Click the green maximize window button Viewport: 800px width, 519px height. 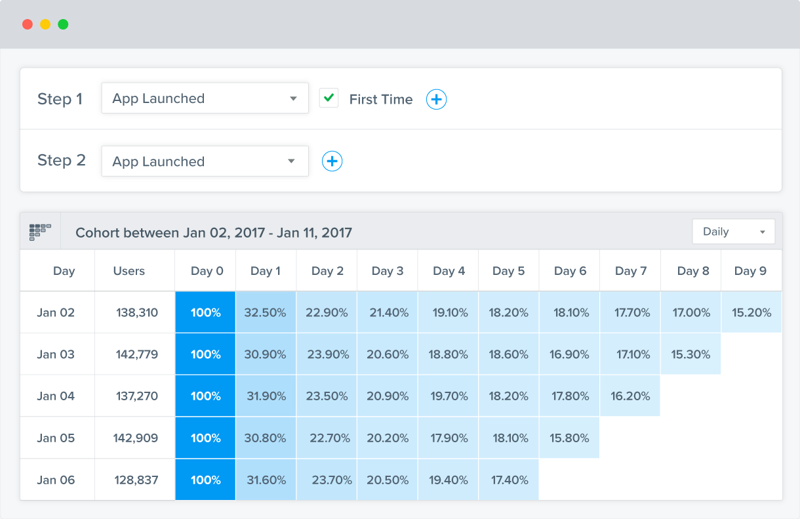point(63,24)
